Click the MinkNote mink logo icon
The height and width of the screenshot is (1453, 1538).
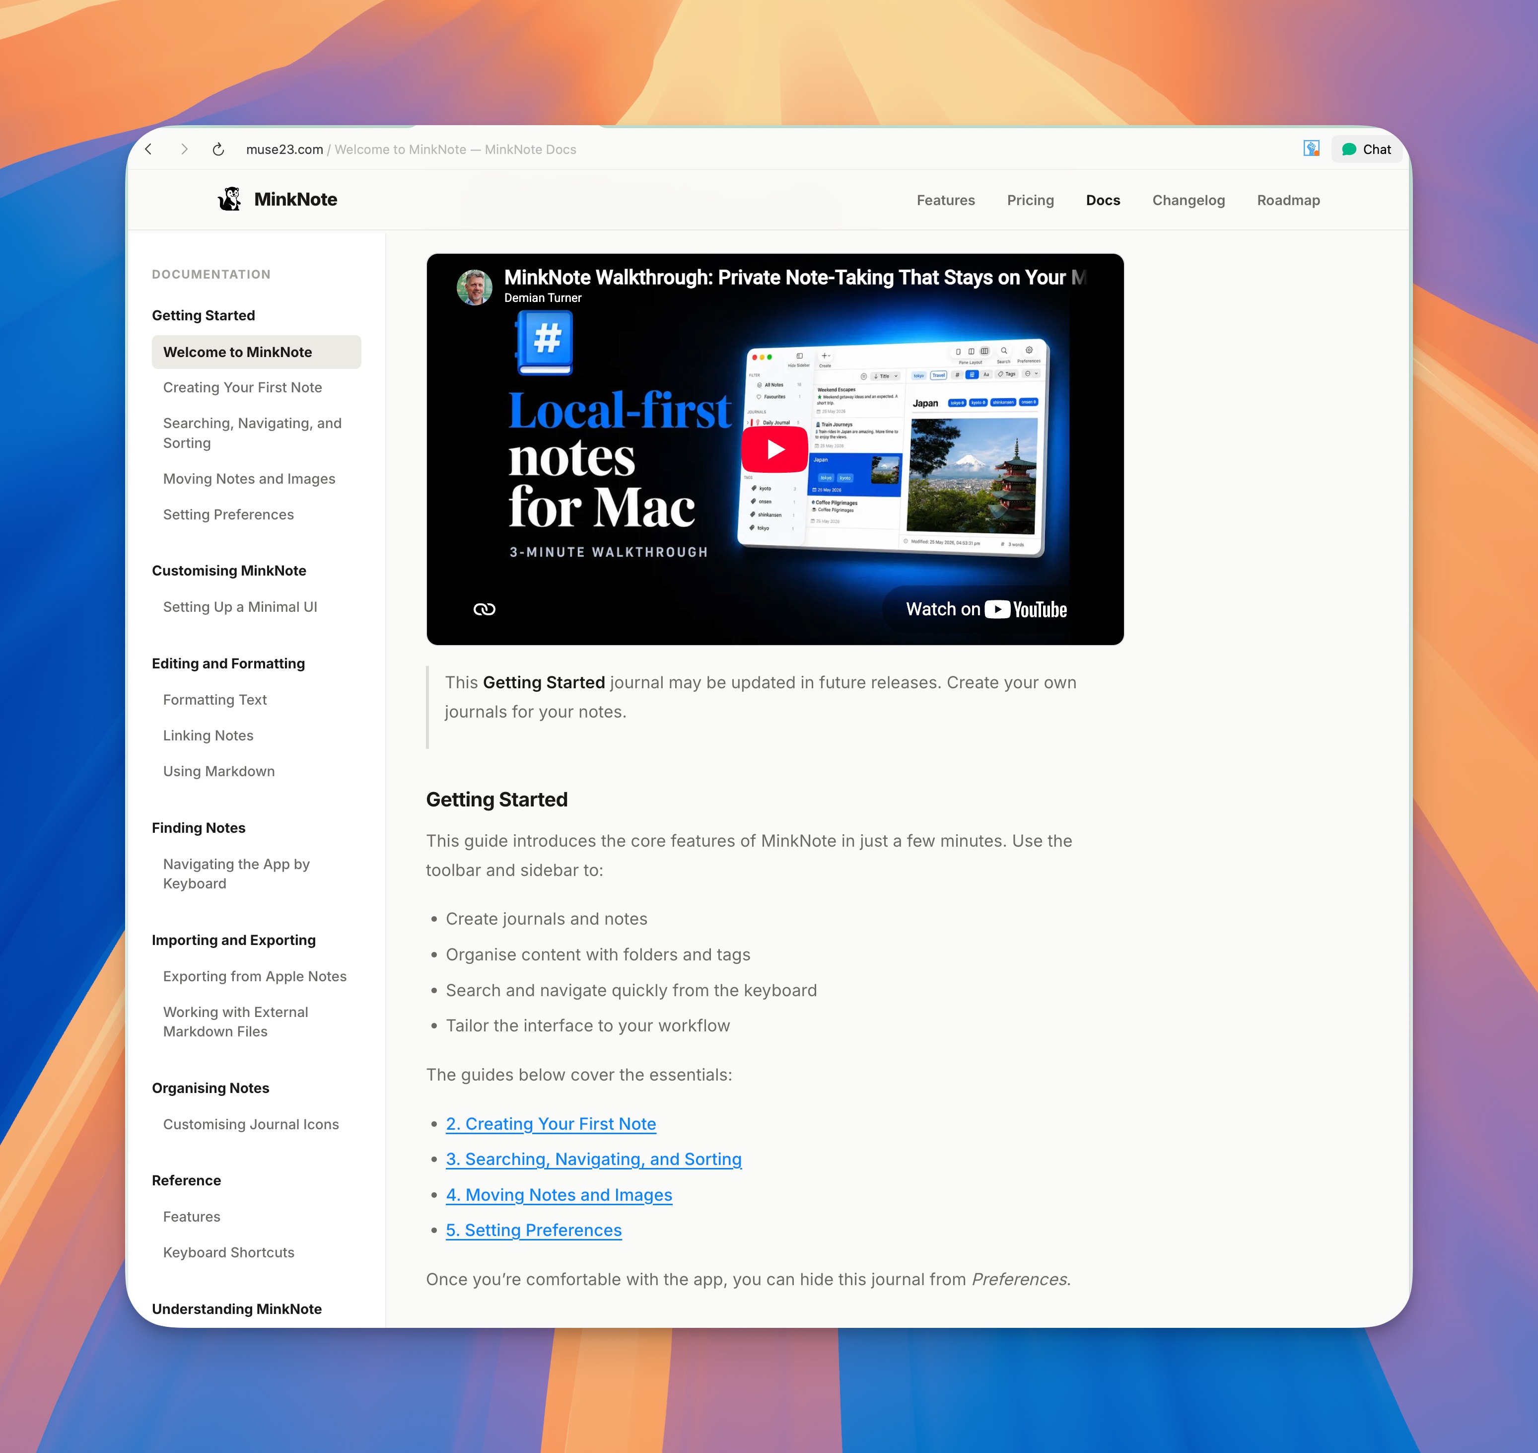tap(230, 200)
